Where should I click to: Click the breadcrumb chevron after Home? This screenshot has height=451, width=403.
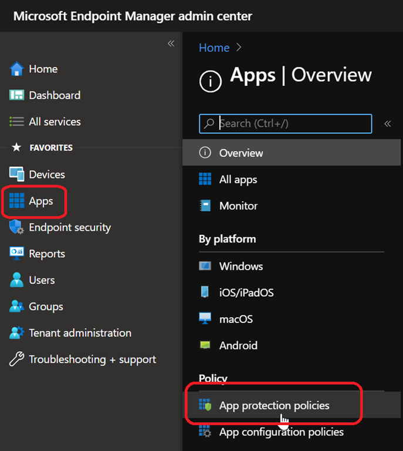(x=239, y=48)
